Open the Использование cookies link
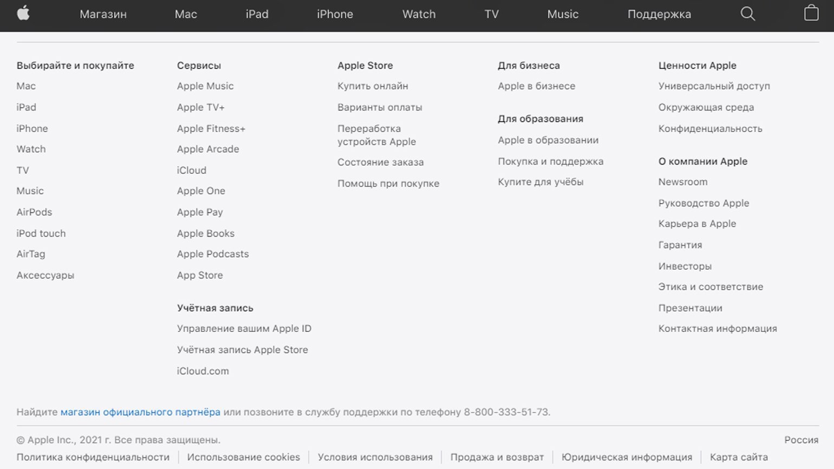 [x=244, y=457]
